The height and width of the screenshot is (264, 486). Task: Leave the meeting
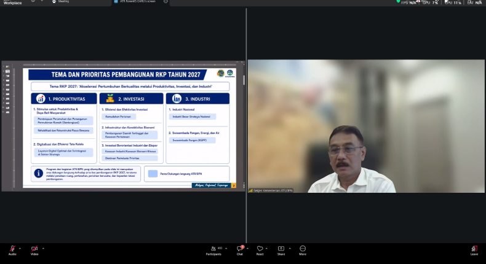click(474, 250)
